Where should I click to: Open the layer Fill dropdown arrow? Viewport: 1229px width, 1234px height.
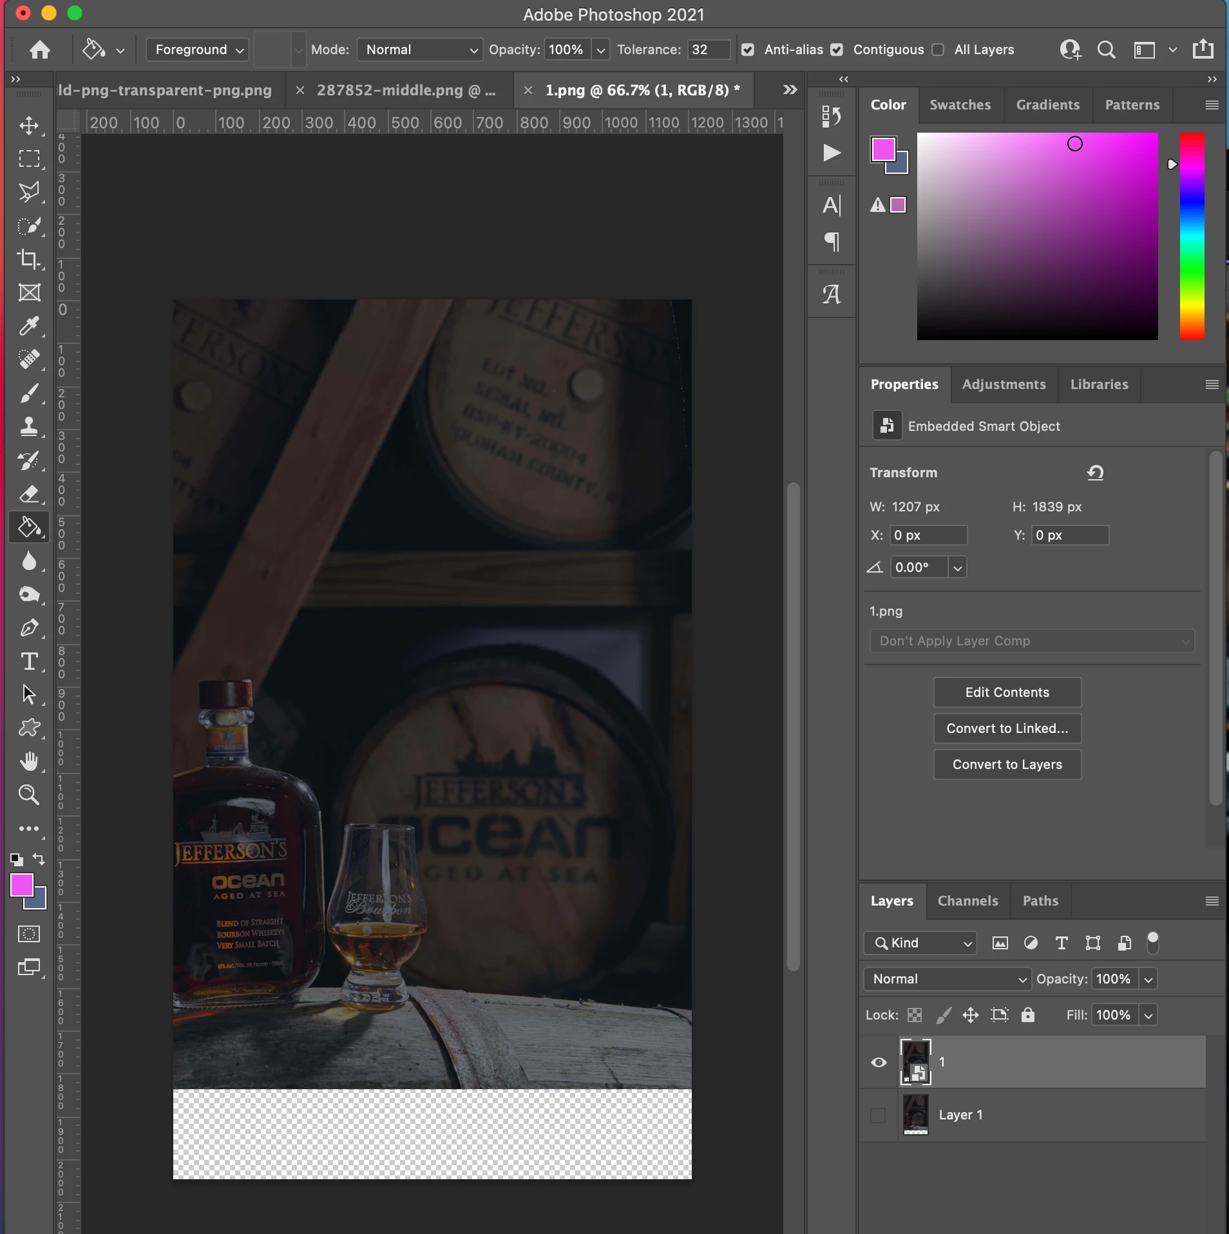point(1148,1015)
